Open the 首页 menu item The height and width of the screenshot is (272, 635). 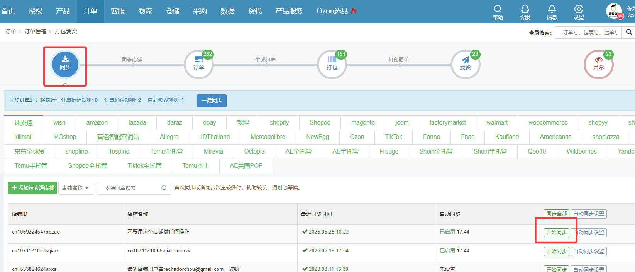pos(8,11)
